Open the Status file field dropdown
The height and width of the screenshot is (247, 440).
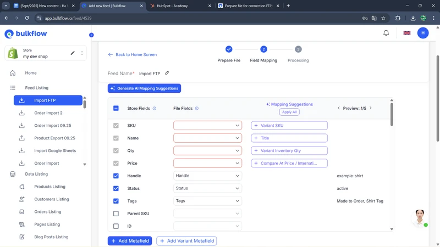coord(207,188)
